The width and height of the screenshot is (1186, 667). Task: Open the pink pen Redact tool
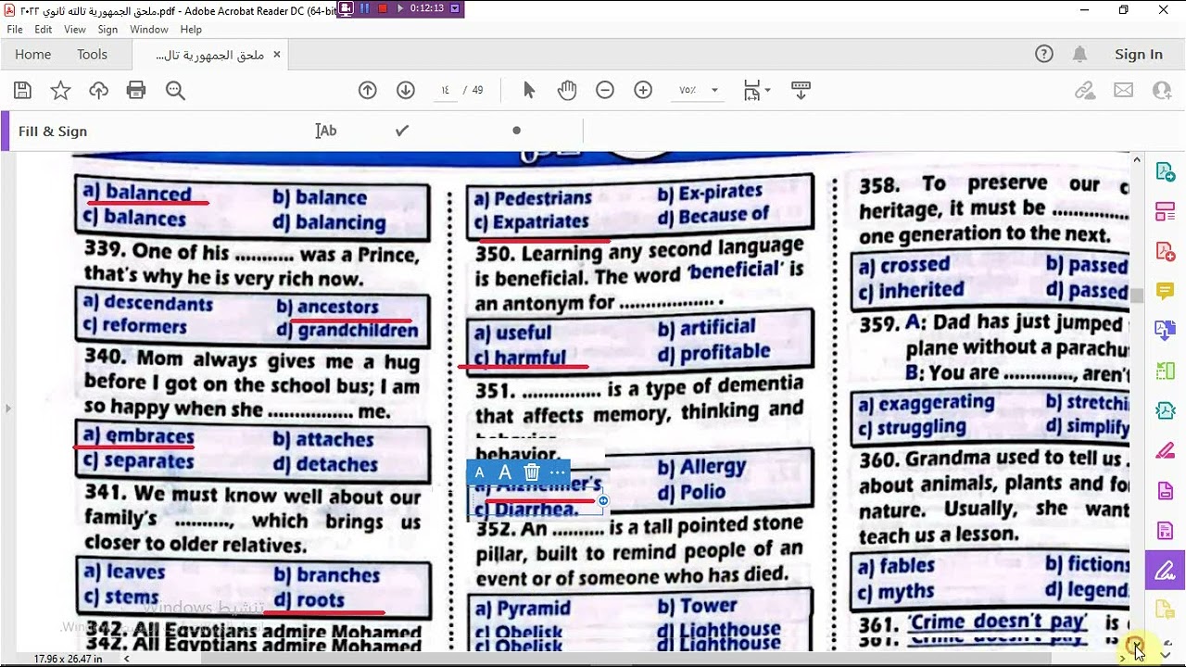(1165, 450)
